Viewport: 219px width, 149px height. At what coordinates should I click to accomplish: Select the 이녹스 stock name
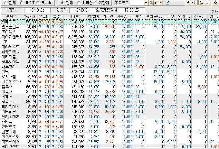(7, 92)
